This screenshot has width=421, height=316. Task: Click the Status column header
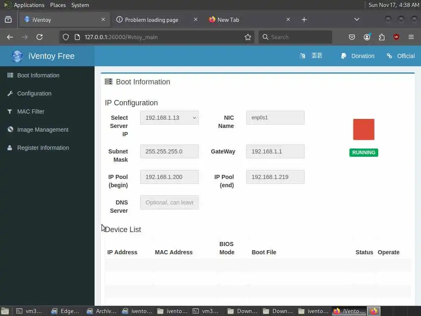364,252
